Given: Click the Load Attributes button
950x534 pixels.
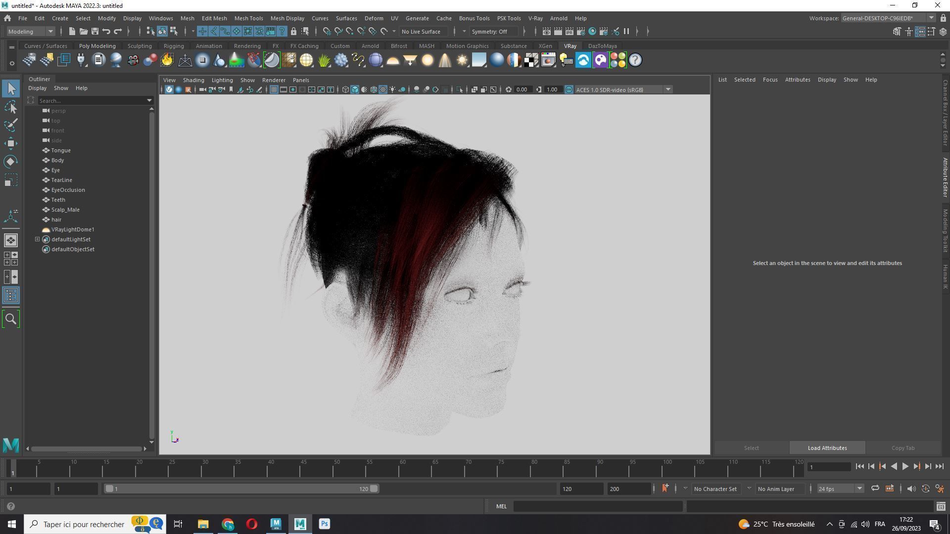Looking at the screenshot, I should (827, 448).
